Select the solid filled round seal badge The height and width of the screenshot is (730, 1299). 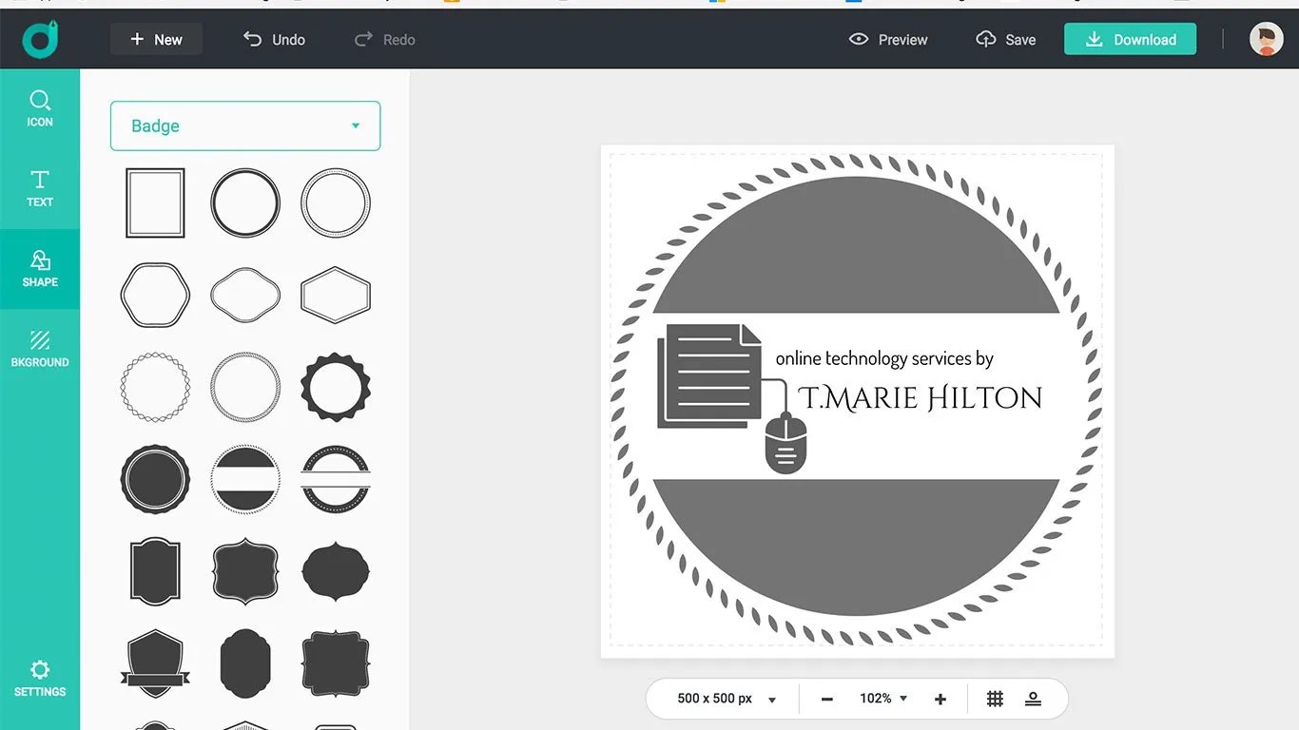155,479
